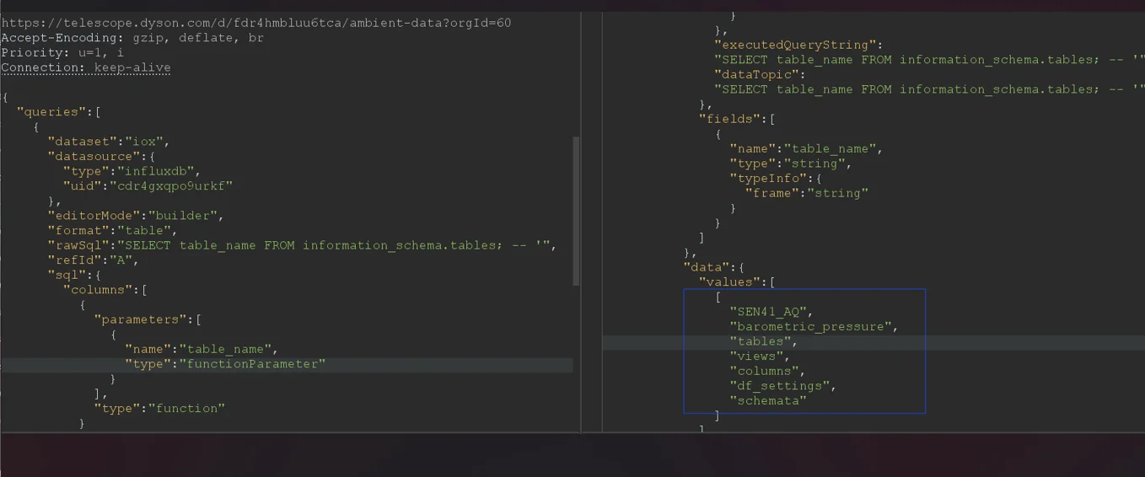The height and width of the screenshot is (477, 1145).
Task: Click the Priority: u=1, i header
Action: tap(62, 52)
